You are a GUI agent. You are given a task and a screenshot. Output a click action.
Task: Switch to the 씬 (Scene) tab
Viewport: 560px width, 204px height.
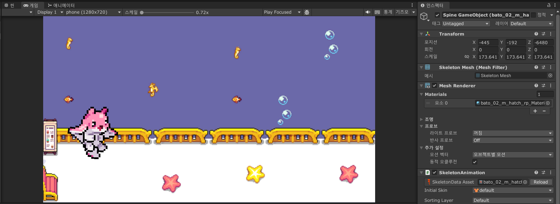9,5
